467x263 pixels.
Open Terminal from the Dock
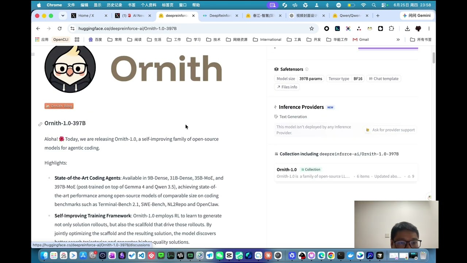(341, 256)
